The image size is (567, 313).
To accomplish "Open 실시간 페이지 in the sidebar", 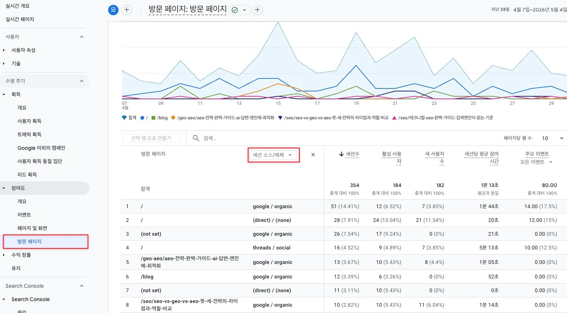I will point(20,19).
